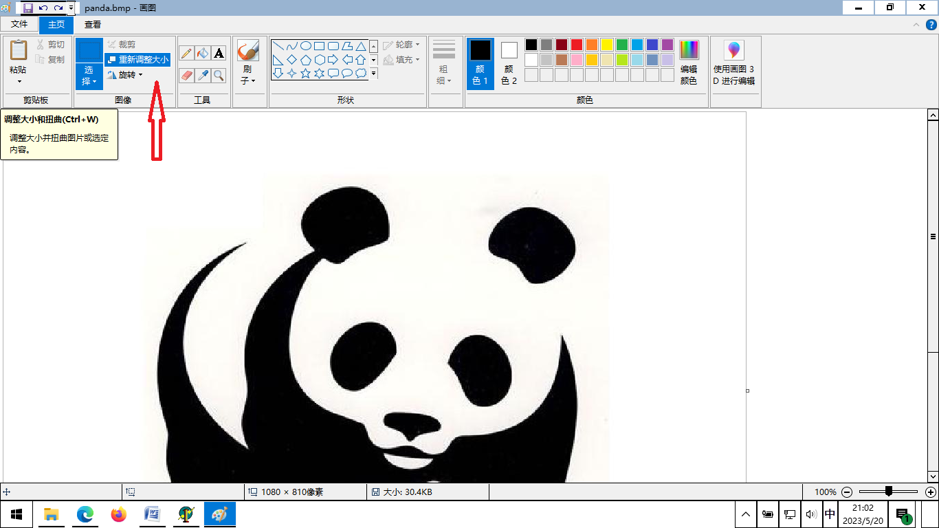Select the Curve shape
939x528 pixels.
[292, 46]
